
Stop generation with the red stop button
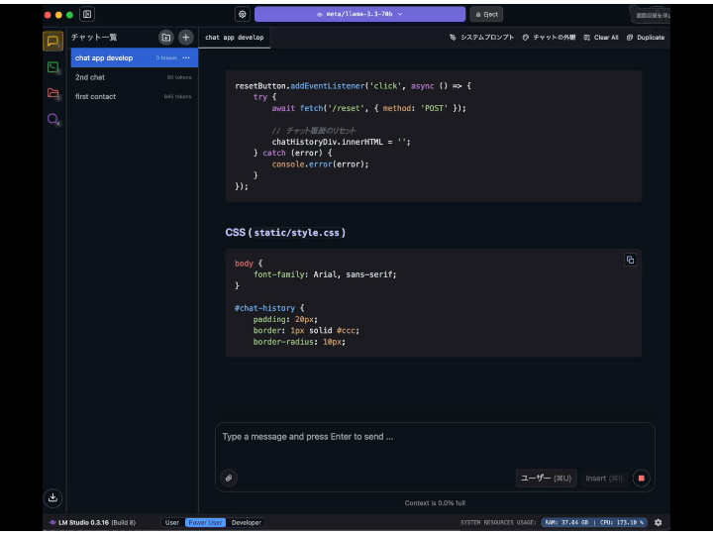pyautogui.click(x=641, y=479)
